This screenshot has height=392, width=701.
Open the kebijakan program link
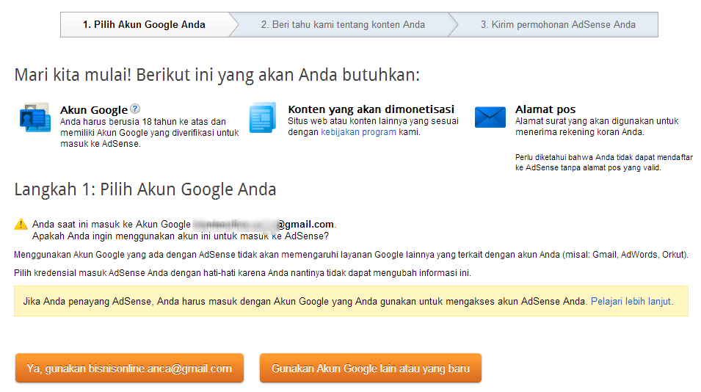point(358,132)
